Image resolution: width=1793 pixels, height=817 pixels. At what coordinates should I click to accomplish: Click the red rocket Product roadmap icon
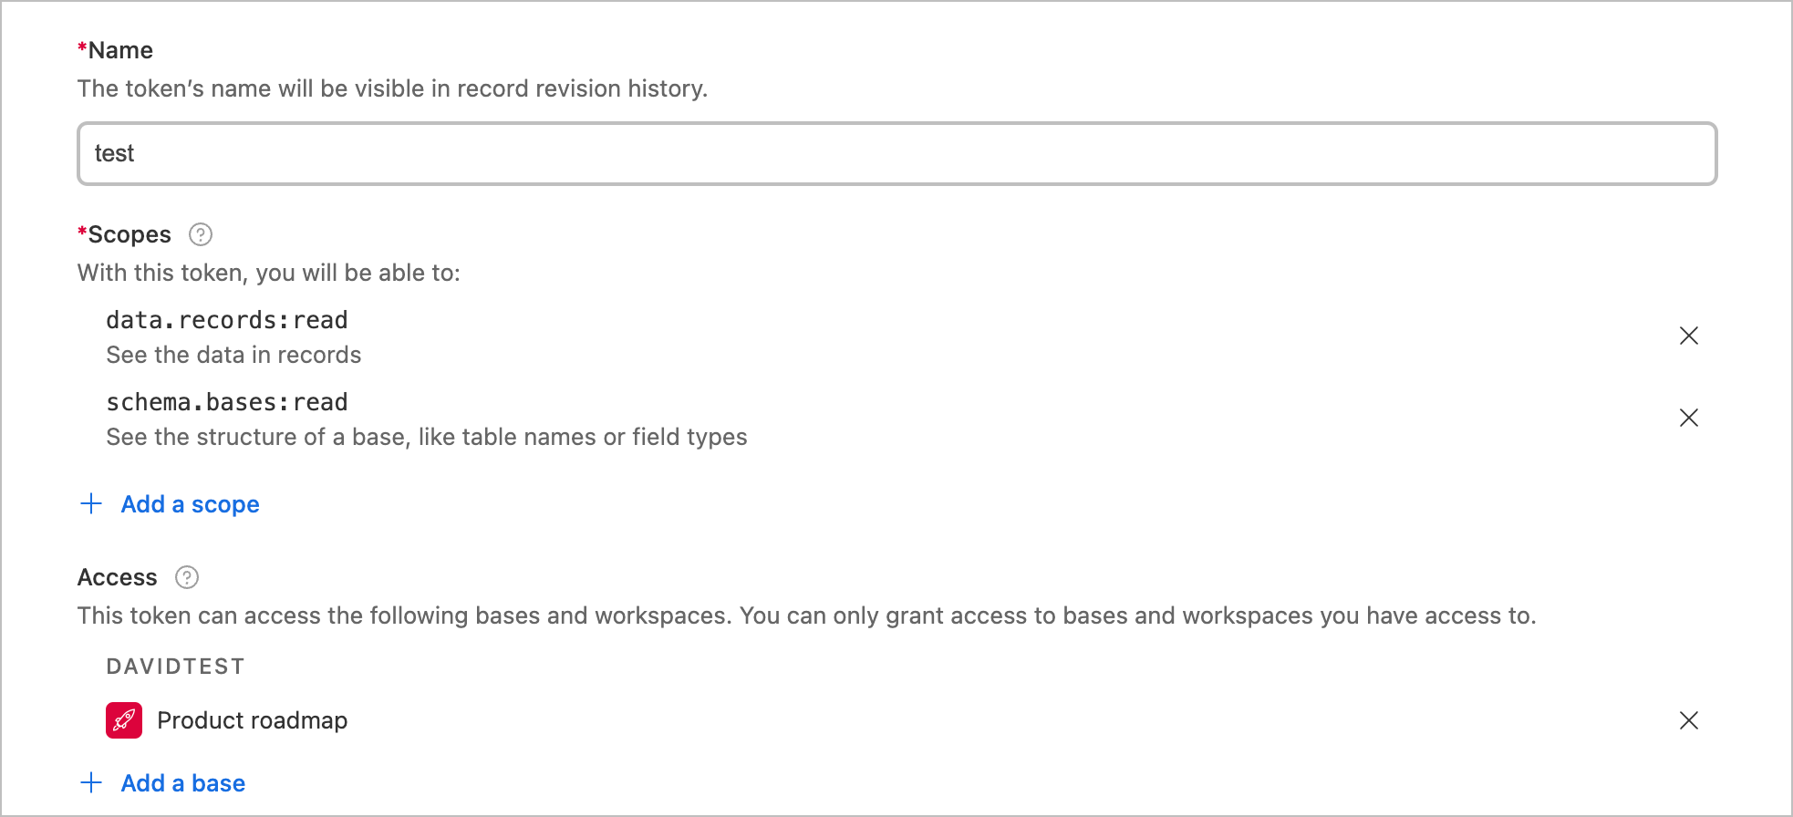pyautogui.click(x=124, y=720)
